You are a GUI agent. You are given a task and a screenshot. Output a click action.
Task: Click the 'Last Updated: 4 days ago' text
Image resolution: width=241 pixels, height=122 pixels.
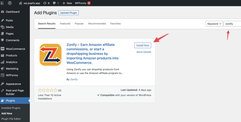[136, 90]
